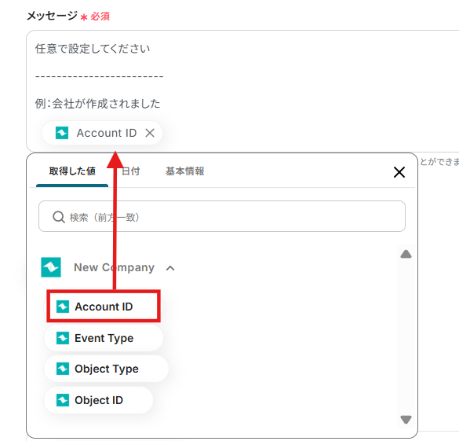Insert the Object Type value

coord(106,369)
